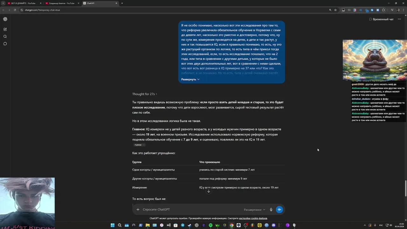The height and width of the screenshot is (229, 407).
Task: Open the Windows Start menu
Action: coord(113,225)
